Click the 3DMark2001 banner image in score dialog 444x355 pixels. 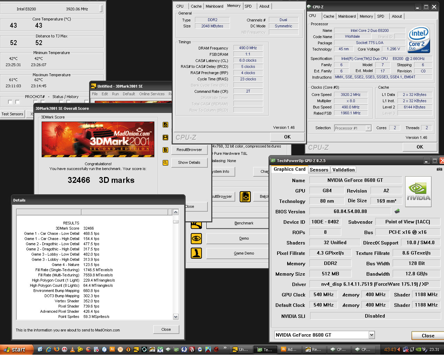(98, 139)
